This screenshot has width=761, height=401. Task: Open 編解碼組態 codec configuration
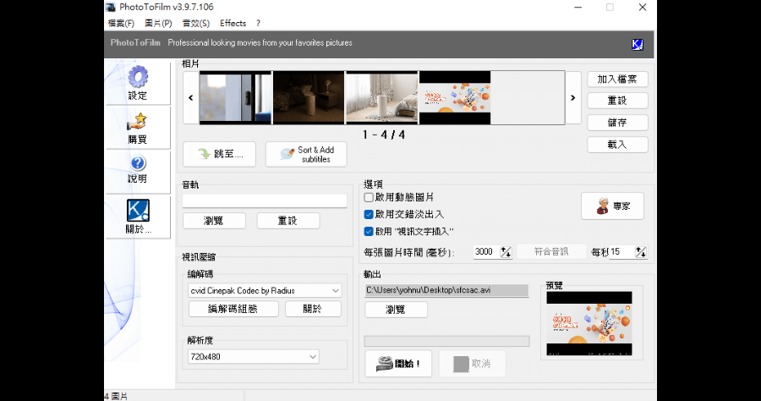click(233, 309)
